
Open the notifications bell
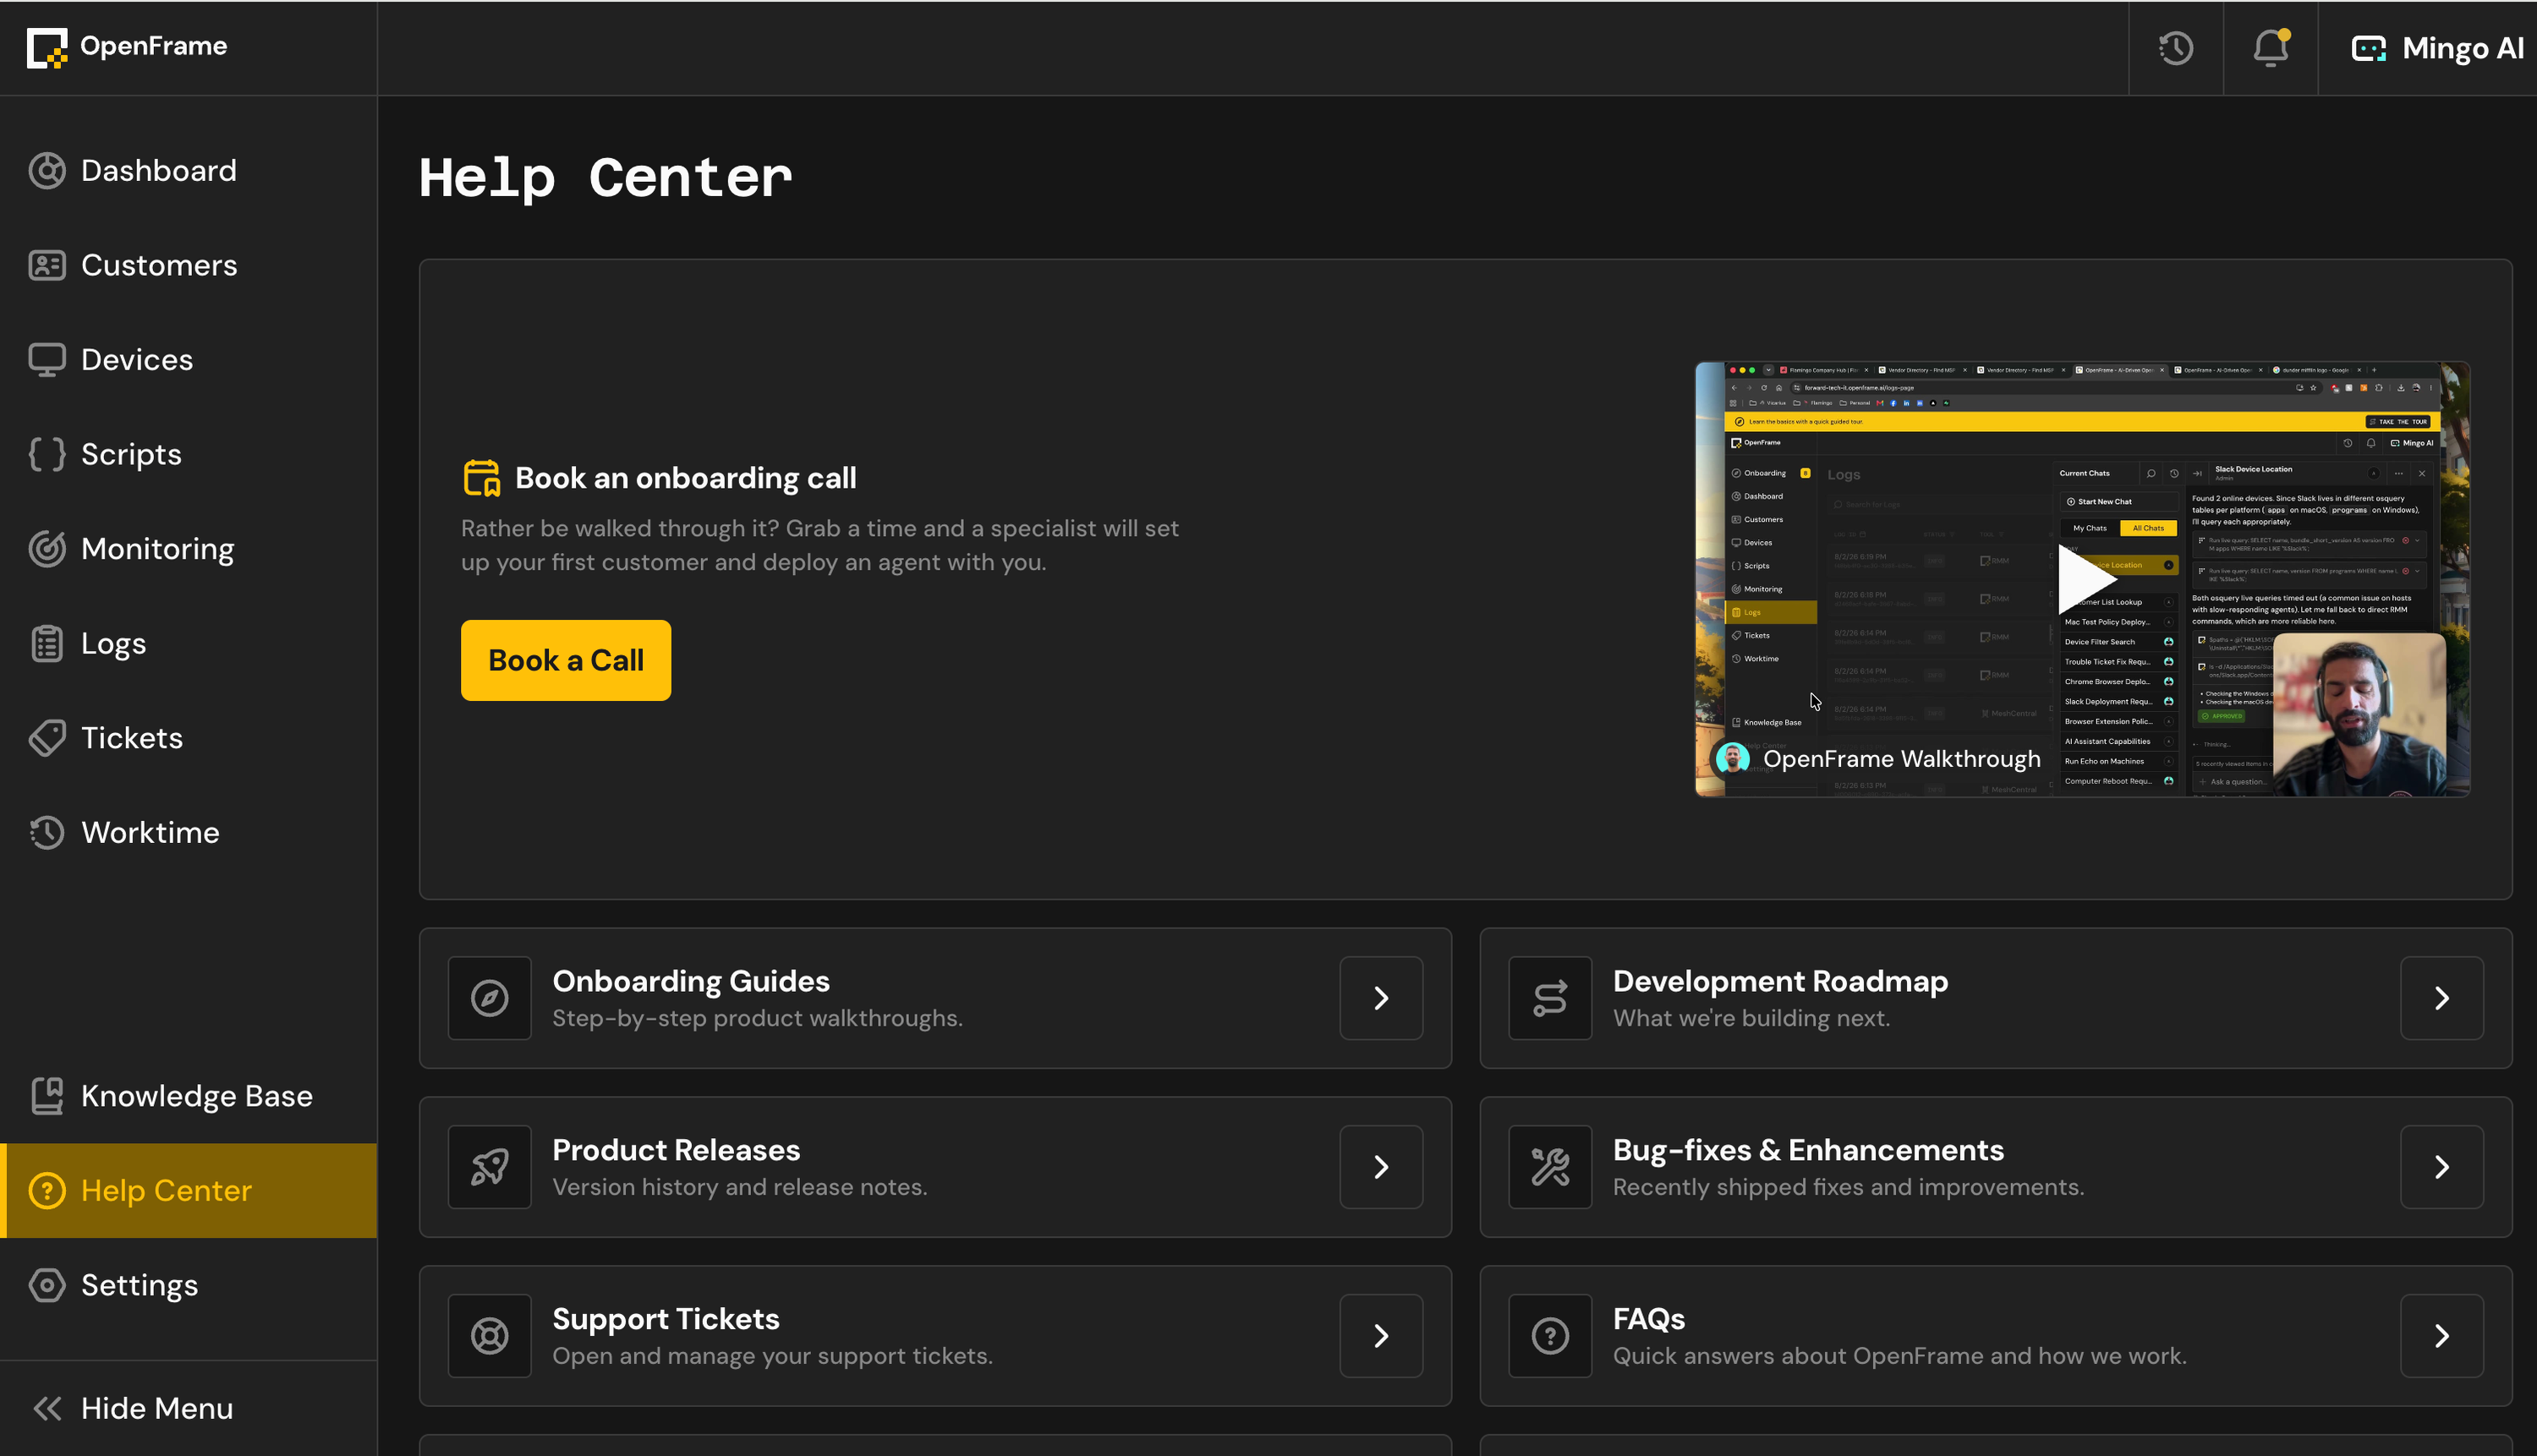pyautogui.click(x=2271, y=48)
